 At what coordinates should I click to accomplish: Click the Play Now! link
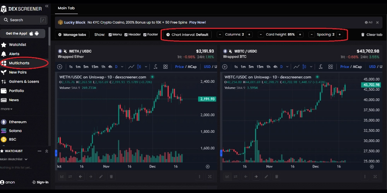(x=197, y=22)
